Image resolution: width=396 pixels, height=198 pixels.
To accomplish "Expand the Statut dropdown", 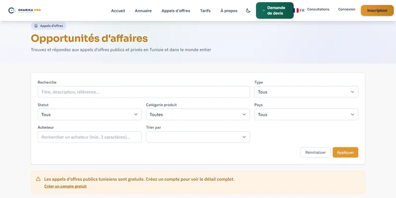I will point(90,114).
